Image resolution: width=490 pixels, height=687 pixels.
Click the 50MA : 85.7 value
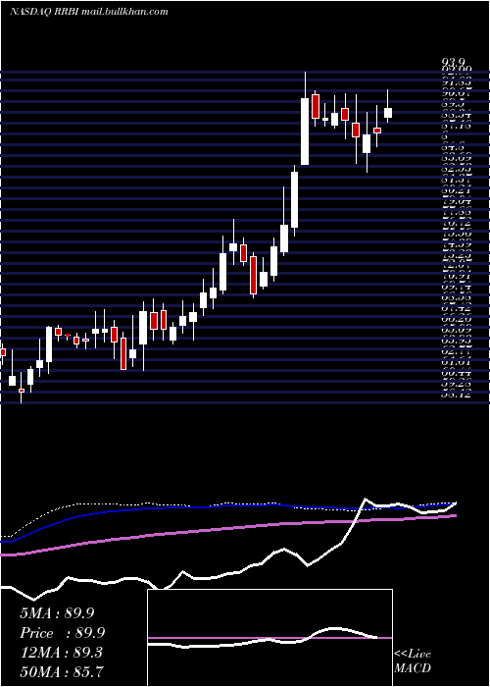pos(62,671)
